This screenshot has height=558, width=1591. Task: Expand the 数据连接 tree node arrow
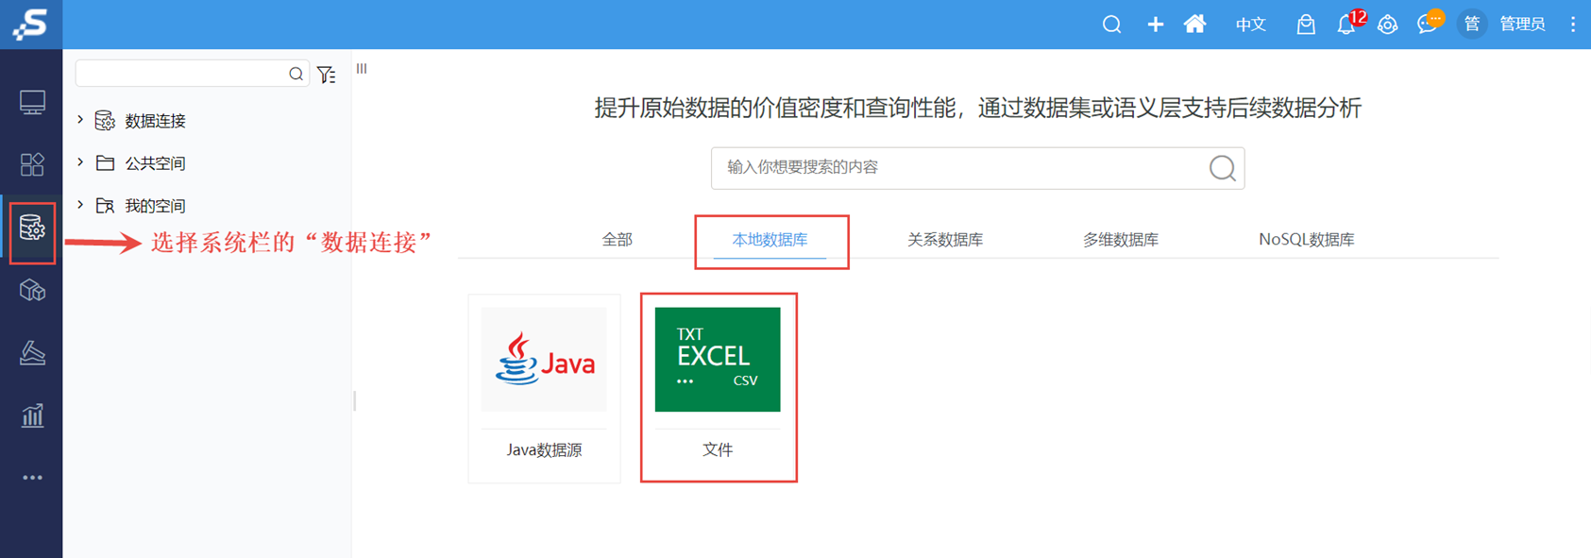[x=80, y=120]
